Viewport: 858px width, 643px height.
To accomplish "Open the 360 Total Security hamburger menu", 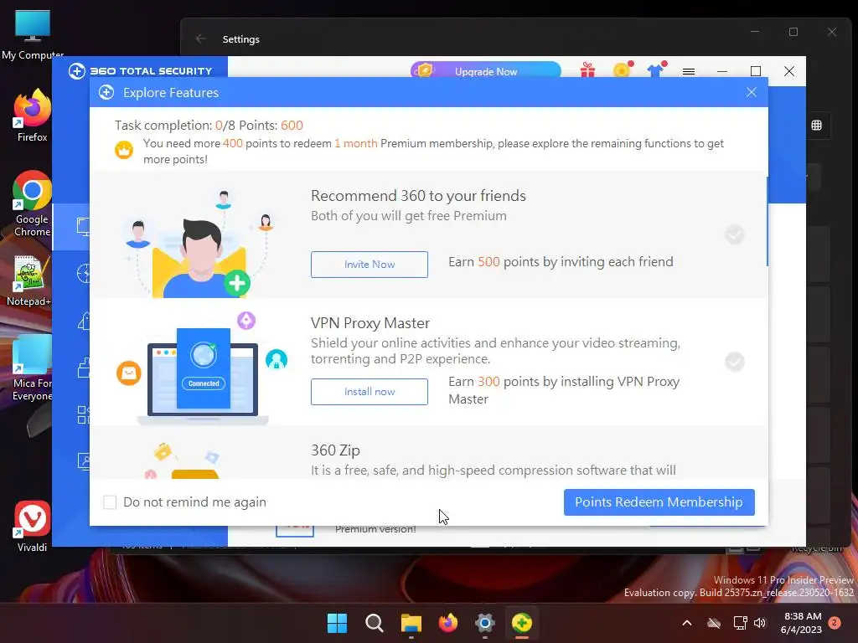I will (689, 72).
